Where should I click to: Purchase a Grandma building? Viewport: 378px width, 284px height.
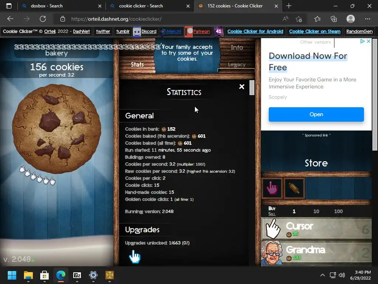[x=316, y=253]
